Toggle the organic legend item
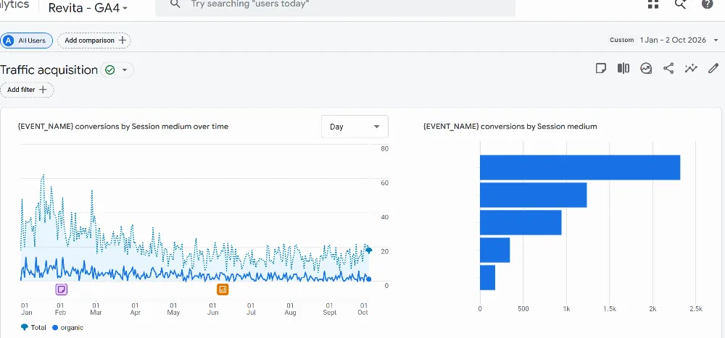The height and width of the screenshot is (338, 725). 67,327
